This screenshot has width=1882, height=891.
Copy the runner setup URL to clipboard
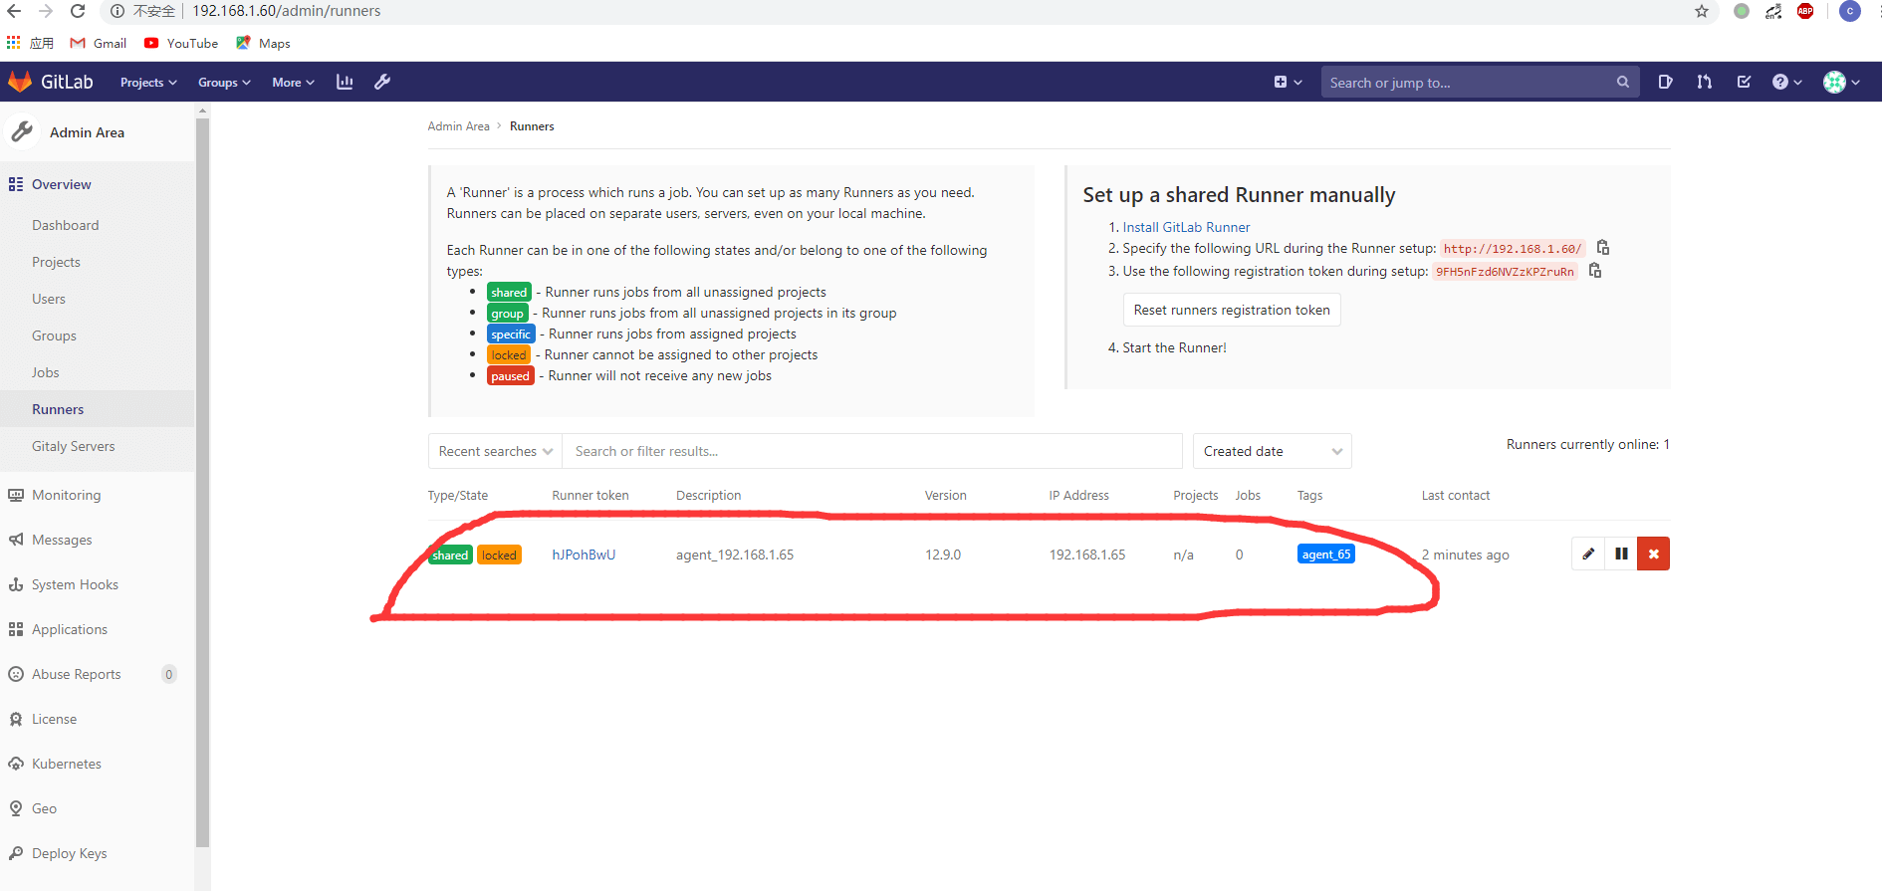pos(1603,248)
